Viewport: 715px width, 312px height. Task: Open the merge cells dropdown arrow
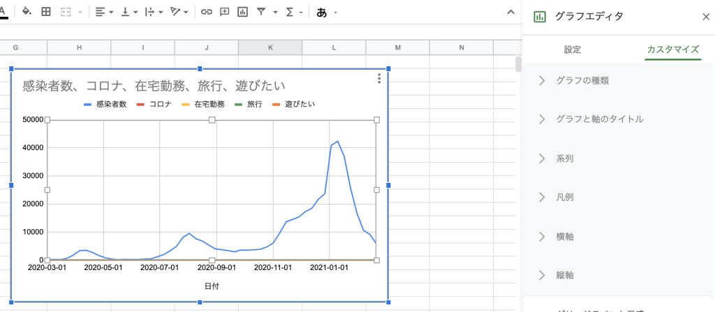(80, 13)
